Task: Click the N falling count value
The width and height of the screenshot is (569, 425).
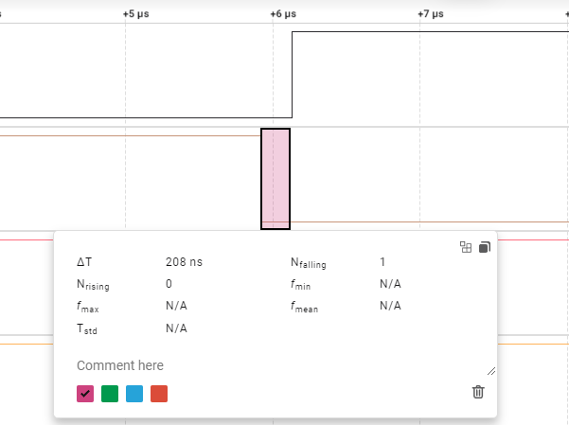Action: pyautogui.click(x=382, y=262)
